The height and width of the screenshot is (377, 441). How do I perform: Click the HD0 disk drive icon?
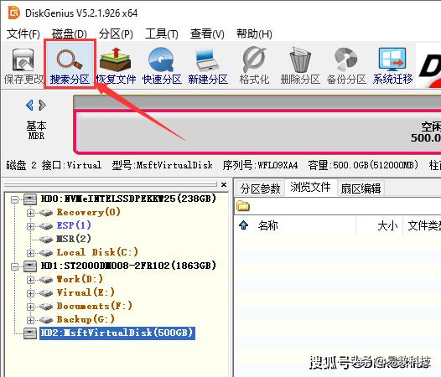click(30, 199)
